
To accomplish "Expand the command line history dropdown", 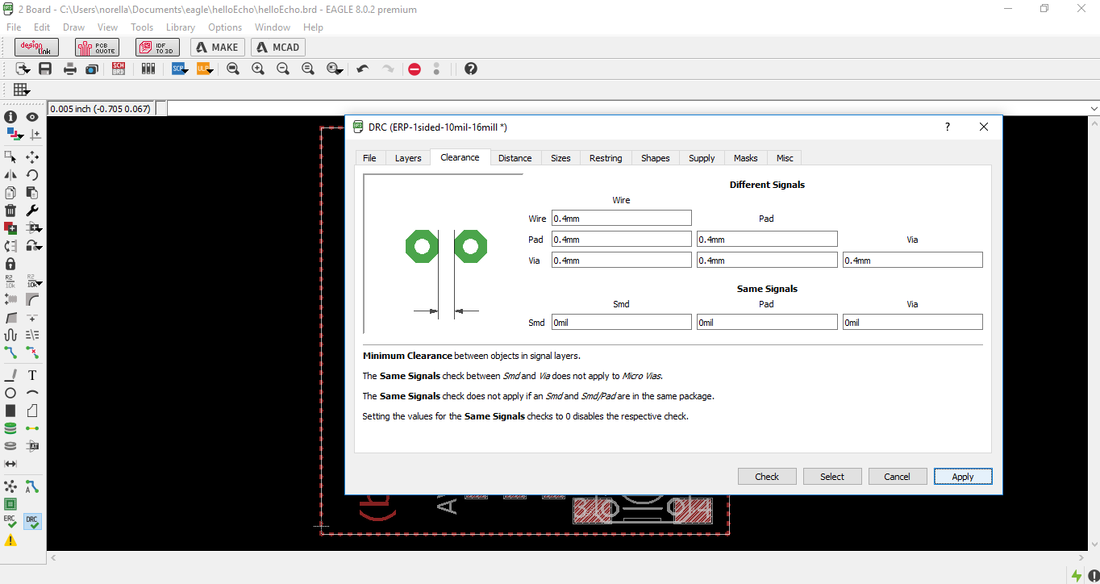I will [x=1094, y=108].
